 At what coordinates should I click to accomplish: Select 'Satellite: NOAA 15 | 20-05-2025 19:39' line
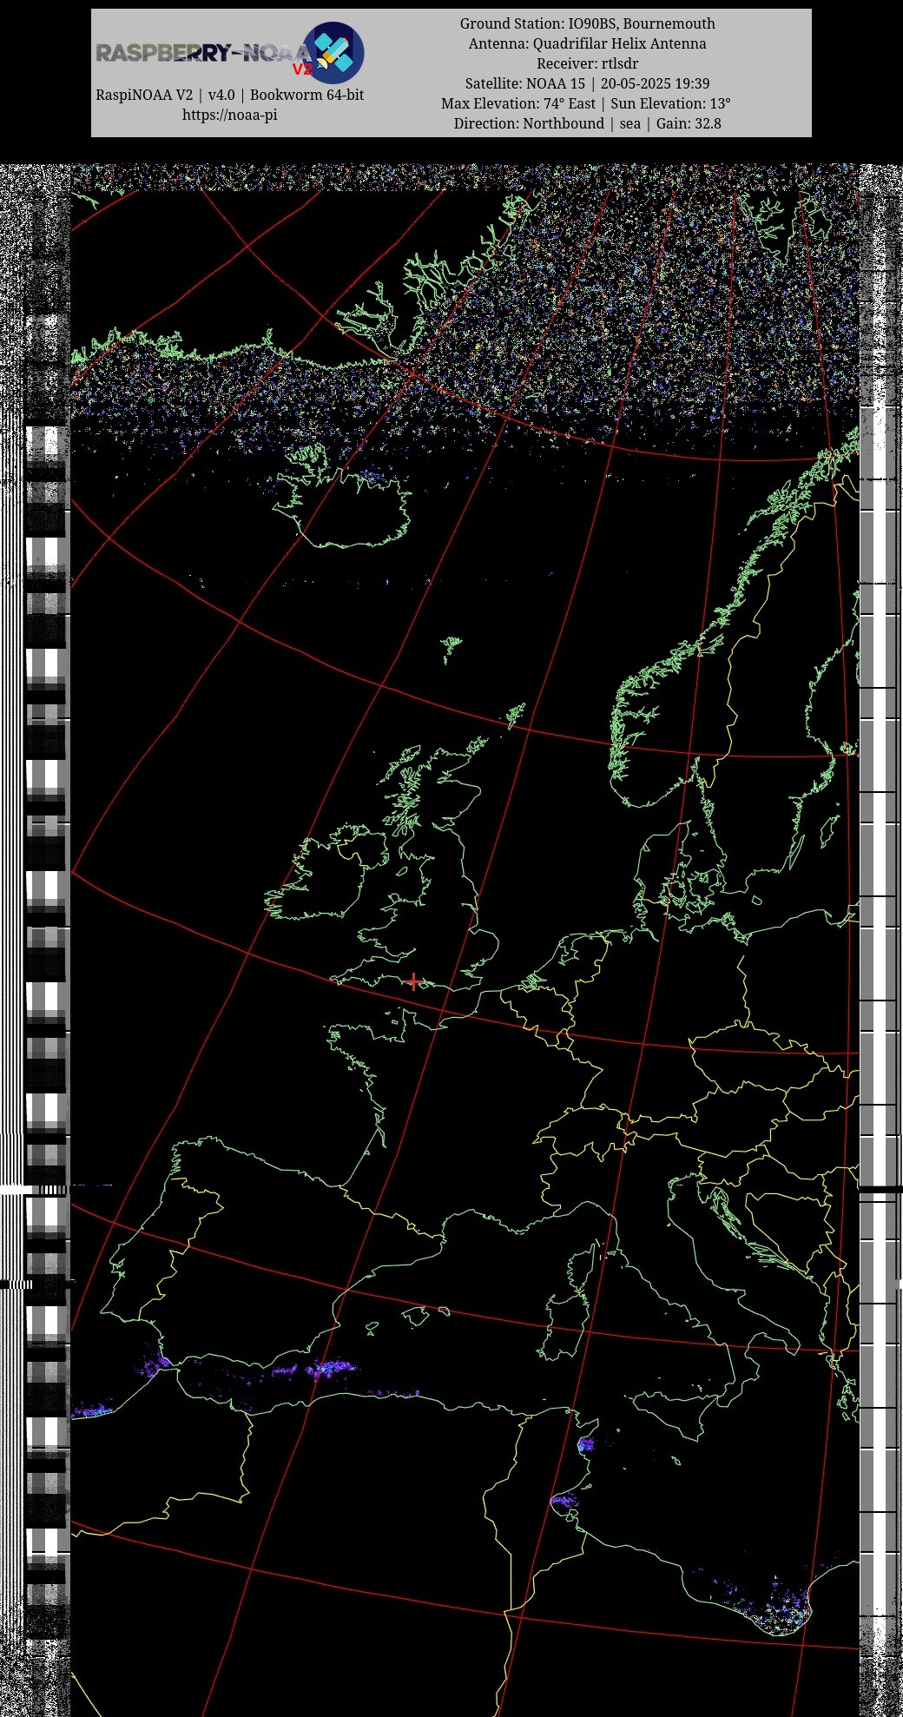pos(588,83)
